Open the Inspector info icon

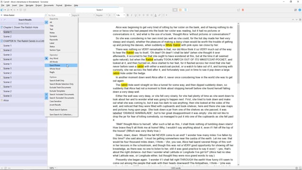click(x=300, y=10)
